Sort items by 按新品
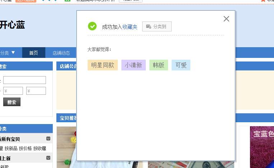Screen dimensions: 274x168 click(x=11, y=148)
